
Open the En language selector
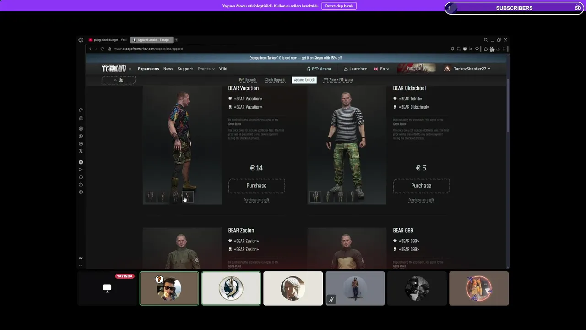tap(381, 69)
